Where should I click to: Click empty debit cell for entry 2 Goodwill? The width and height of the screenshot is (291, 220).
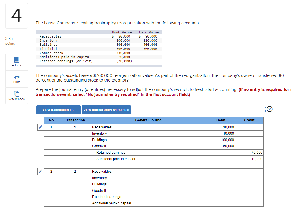click(x=221, y=190)
